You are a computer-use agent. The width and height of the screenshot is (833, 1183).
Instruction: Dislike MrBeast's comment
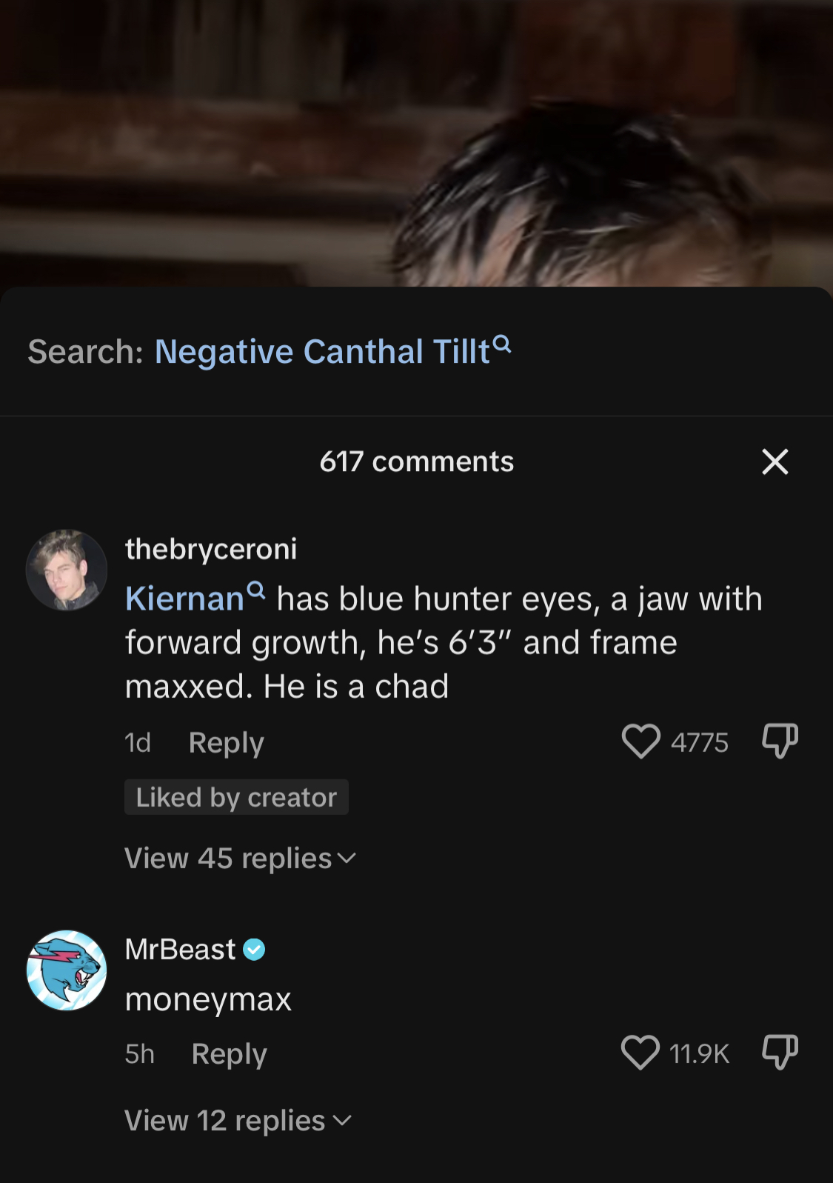pyautogui.click(x=780, y=1052)
